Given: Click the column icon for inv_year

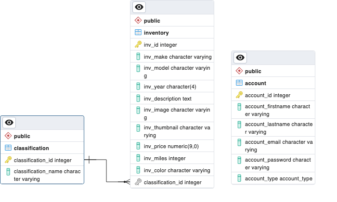Looking at the screenshot, I should pyautogui.click(x=138, y=86).
